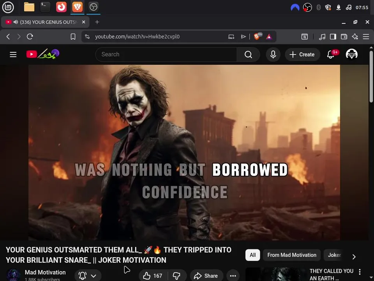Viewport: 374px width, 281px height.
Task: Select the All filter chip
Action: pyautogui.click(x=252, y=255)
